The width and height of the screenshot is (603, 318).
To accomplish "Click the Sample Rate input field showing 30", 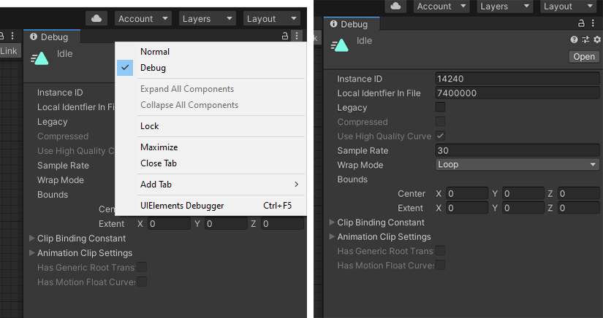I will [x=516, y=150].
